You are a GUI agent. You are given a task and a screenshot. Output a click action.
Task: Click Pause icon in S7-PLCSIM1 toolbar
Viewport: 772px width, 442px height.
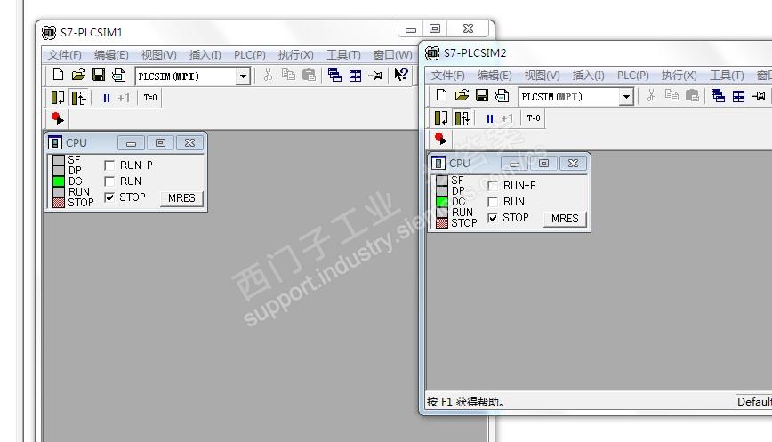tap(107, 98)
